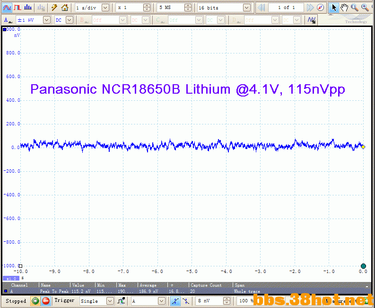The image size is (375, 308).
Task: Click the Average column header
Action: pos(148,285)
